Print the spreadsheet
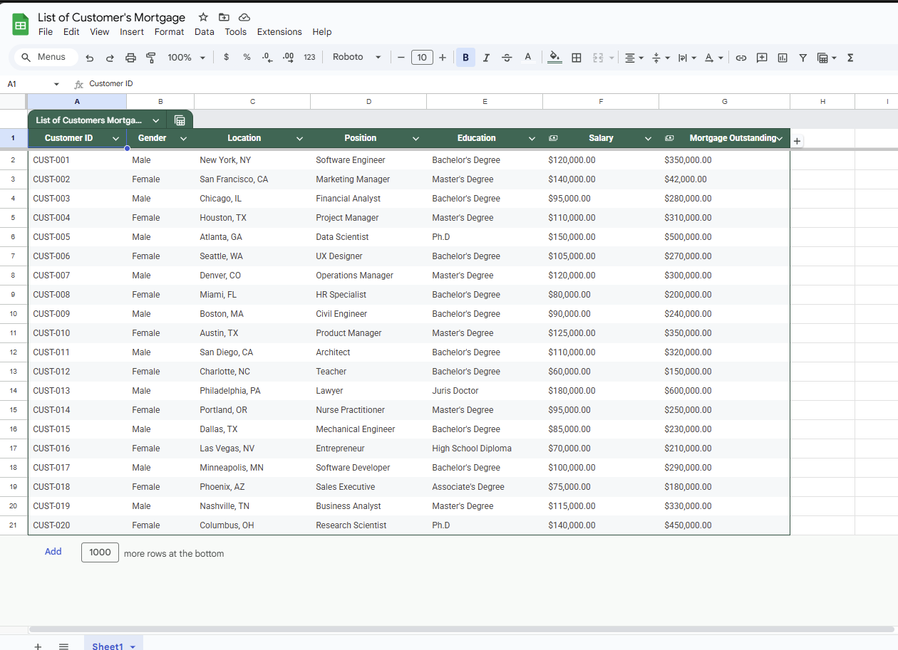The image size is (898, 650). (130, 58)
